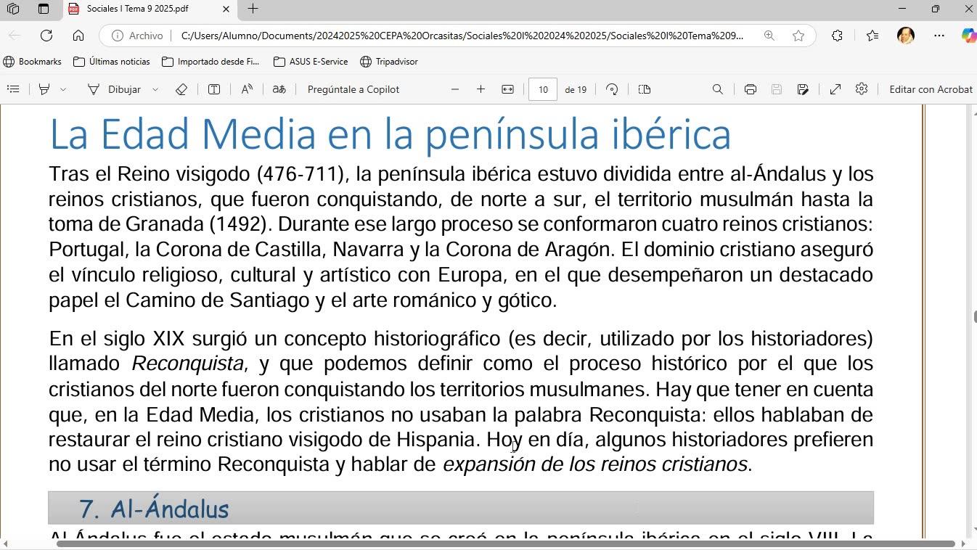Image resolution: width=977 pixels, height=550 pixels.
Task: Open the translate document tool
Action: [x=279, y=89]
